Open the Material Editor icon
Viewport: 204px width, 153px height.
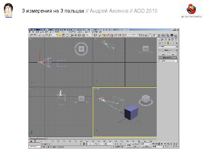(x=163, y=35)
